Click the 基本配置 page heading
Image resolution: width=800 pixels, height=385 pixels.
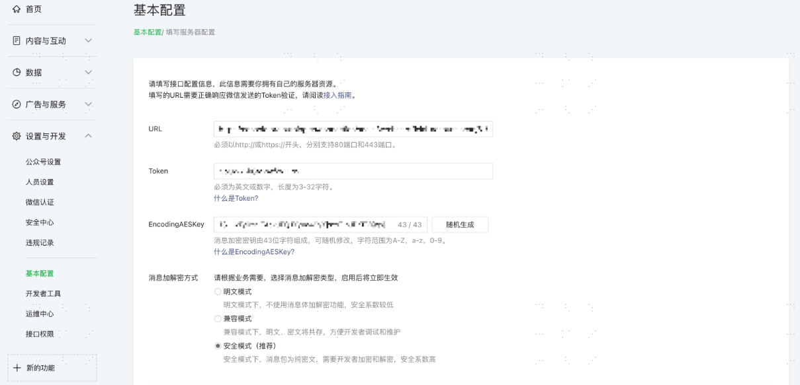tap(159, 10)
